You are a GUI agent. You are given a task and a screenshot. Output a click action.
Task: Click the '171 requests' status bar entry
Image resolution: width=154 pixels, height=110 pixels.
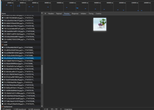(7, 109)
